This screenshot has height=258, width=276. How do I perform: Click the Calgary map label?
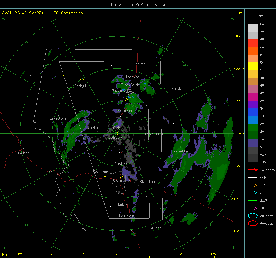coord(120,180)
